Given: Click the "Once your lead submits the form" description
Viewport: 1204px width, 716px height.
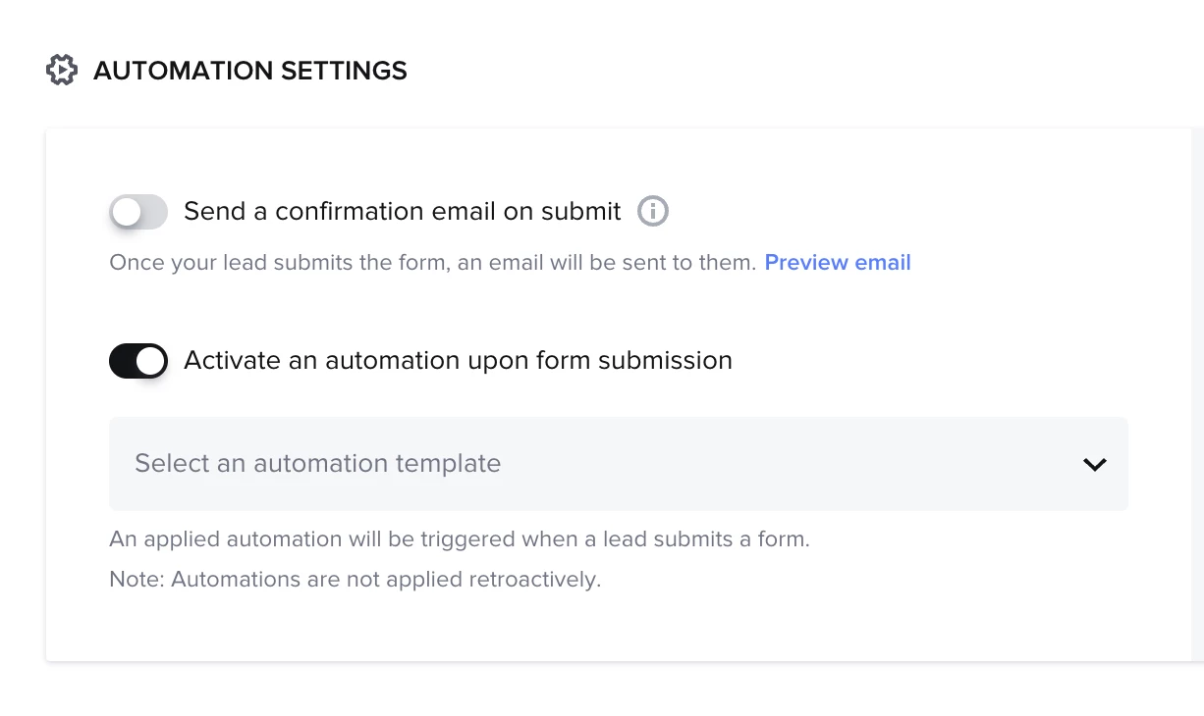Looking at the screenshot, I should pyautogui.click(x=432, y=263).
